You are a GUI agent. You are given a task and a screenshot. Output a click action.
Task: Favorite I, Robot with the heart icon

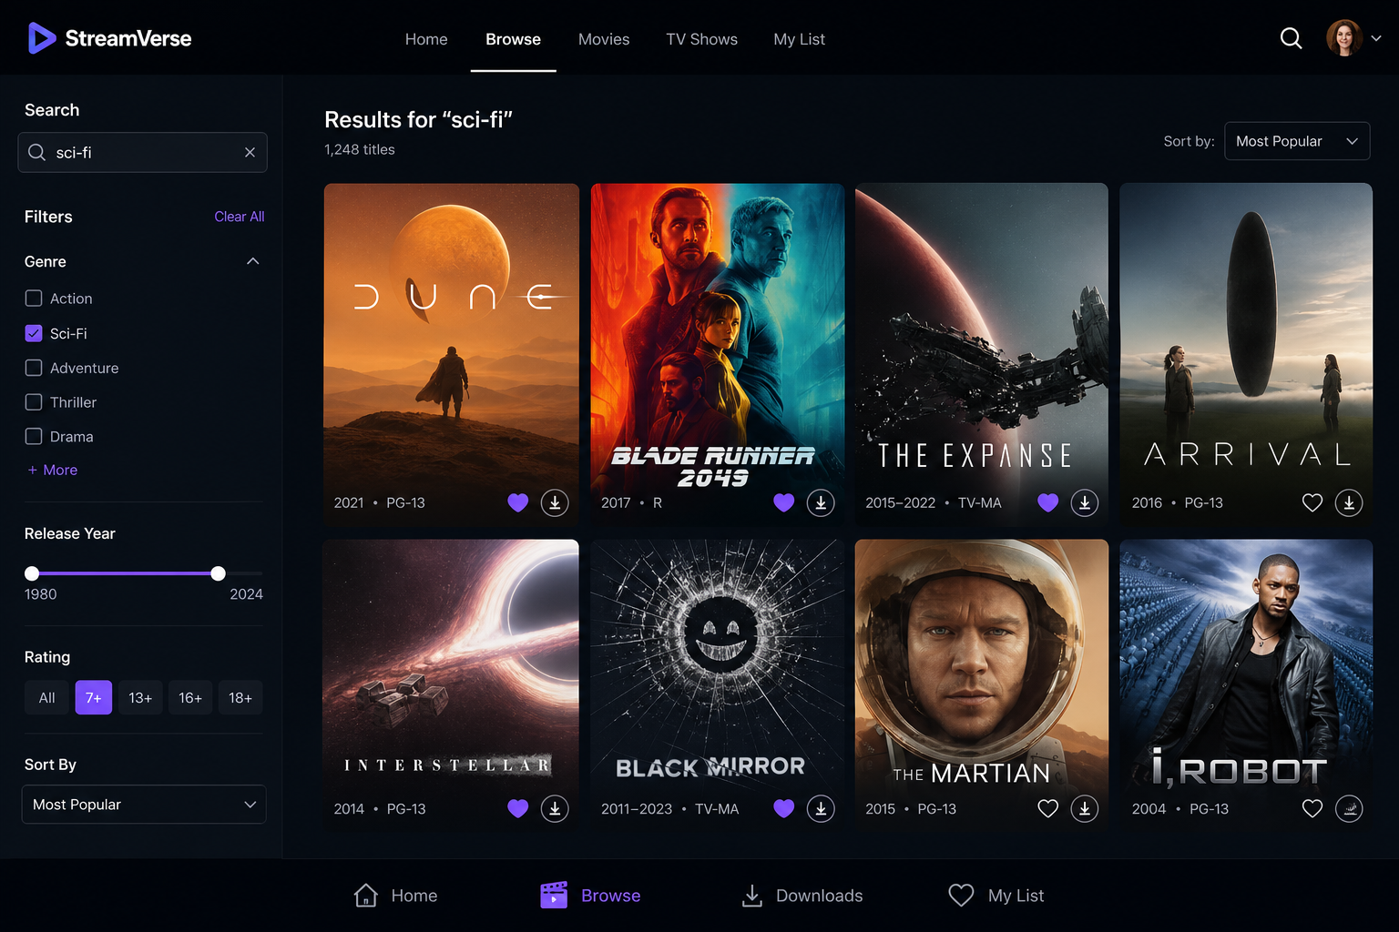(x=1312, y=808)
